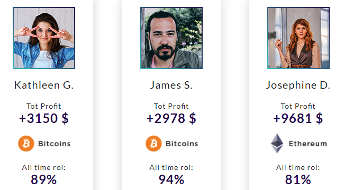Click the +2978 $ profit amount
This screenshot has height=190, width=344.
click(171, 118)
